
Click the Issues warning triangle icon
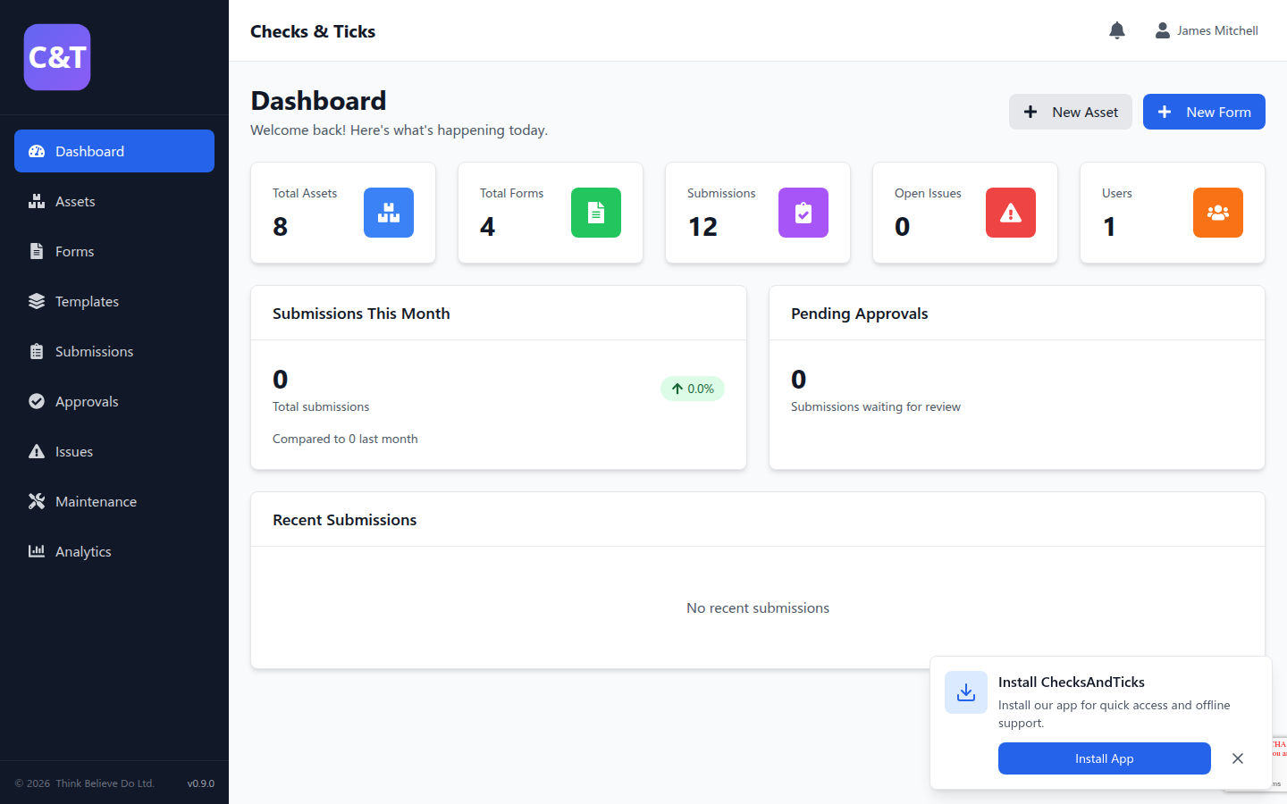click(37, 451)
